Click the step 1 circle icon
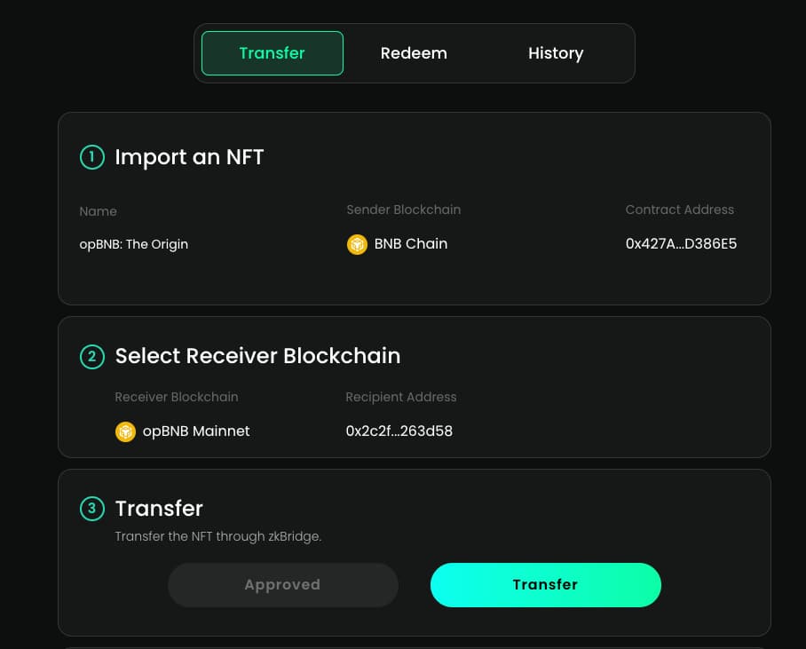 click(92, 157)
